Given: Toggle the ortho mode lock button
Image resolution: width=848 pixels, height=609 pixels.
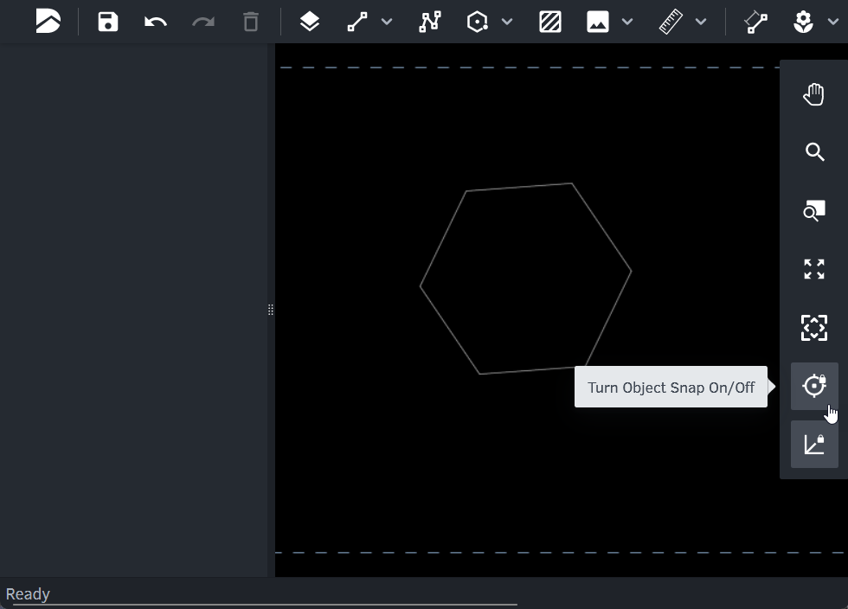Looking at the screenshot, I should pyautogui.click(x=814, y=445).
